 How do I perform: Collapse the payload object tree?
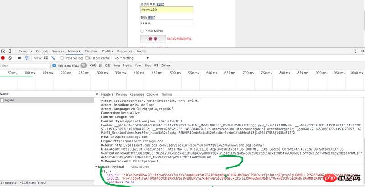[x=102, y=171]
